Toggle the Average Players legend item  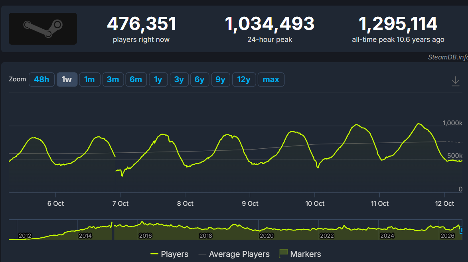click(x=234, y=254)
